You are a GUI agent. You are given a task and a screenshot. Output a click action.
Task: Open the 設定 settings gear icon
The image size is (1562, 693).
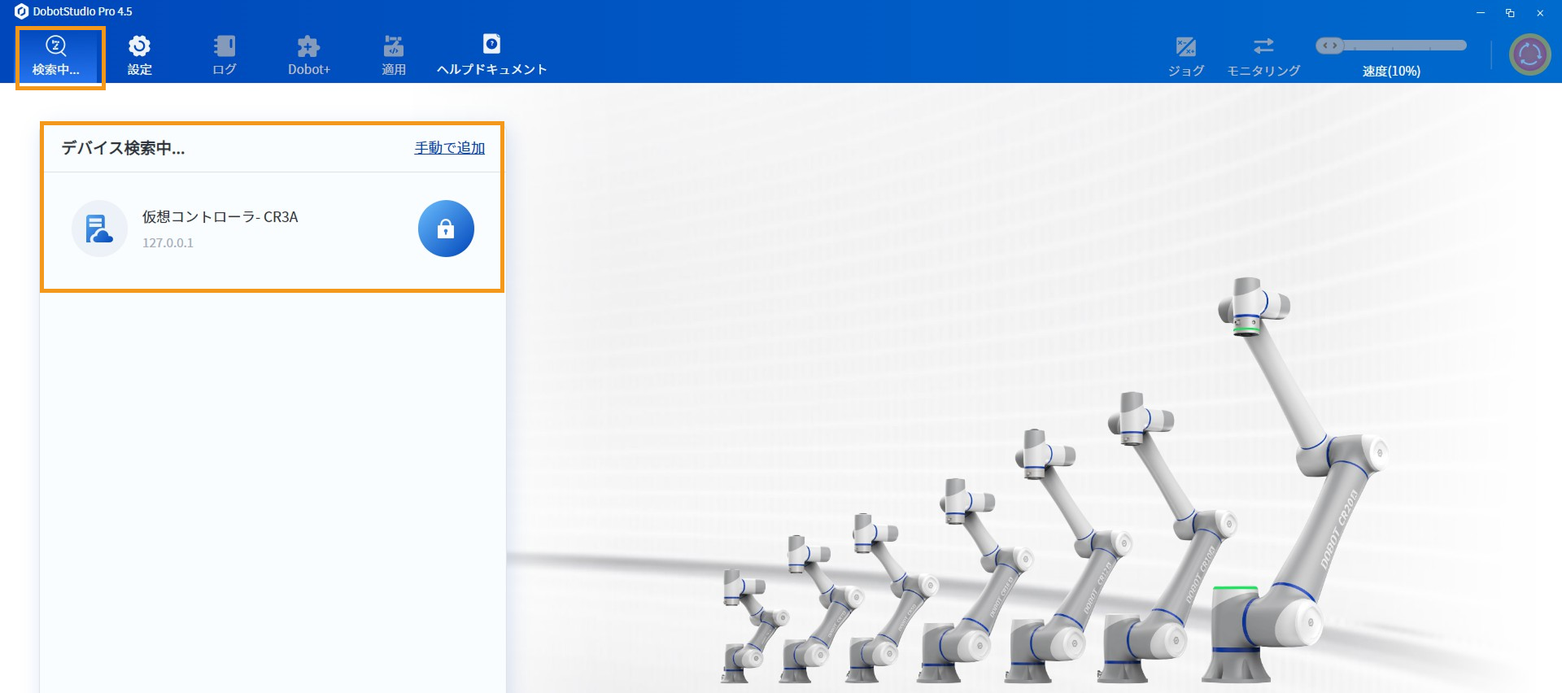click(x=140, y=56)
